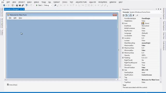
Task: Open the Toolbox side tab
Action: [x=2, y=33]
